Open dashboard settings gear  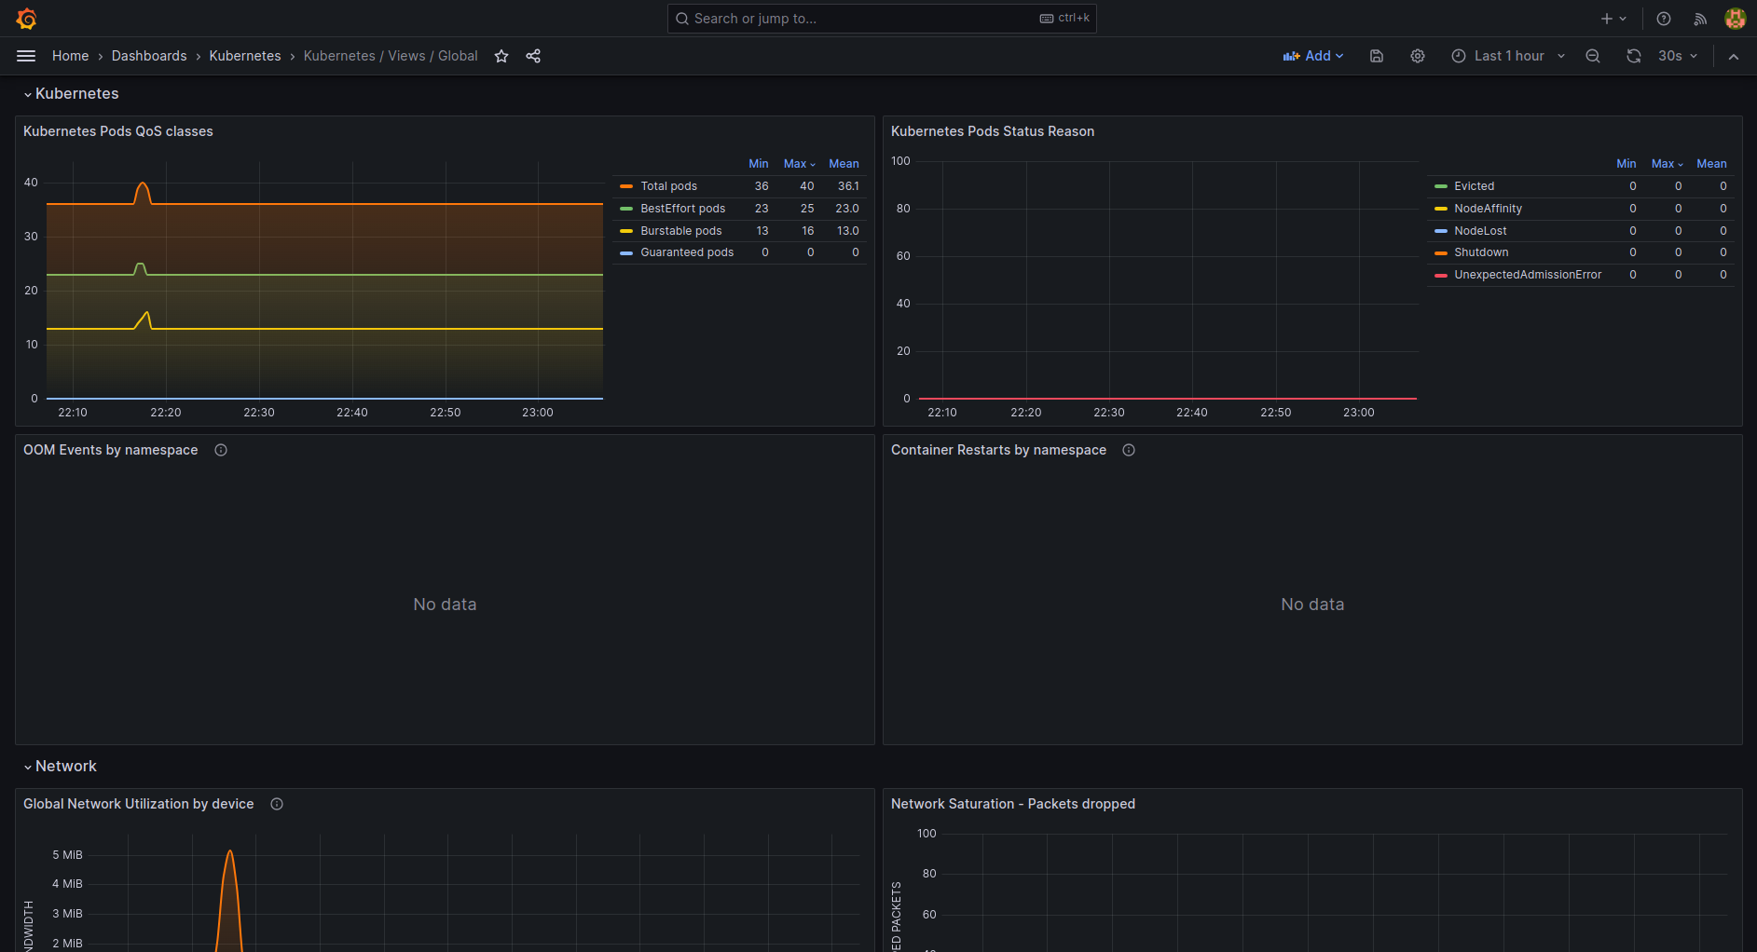point(1418,56)
